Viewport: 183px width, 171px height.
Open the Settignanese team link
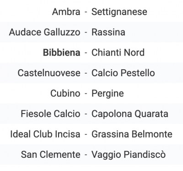pos(119,12)
